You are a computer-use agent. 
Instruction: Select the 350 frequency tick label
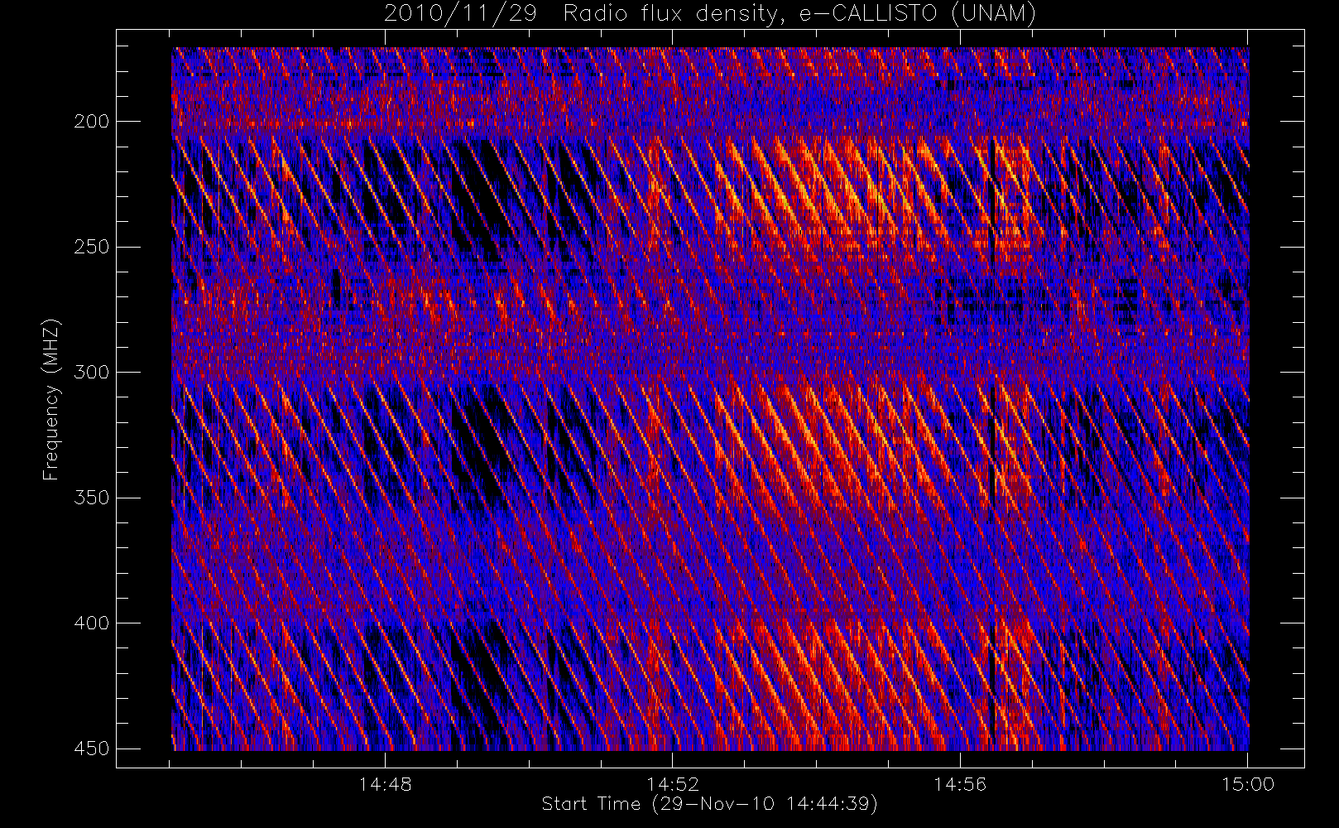91,498
